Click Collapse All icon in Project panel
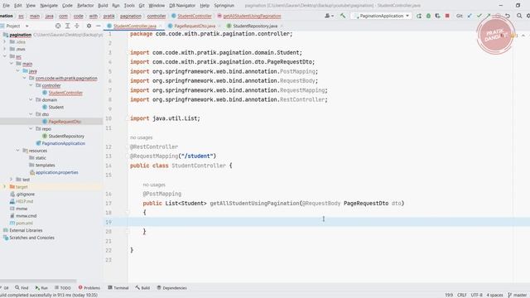Screen dimensions: 530x298 click(77, 26)
